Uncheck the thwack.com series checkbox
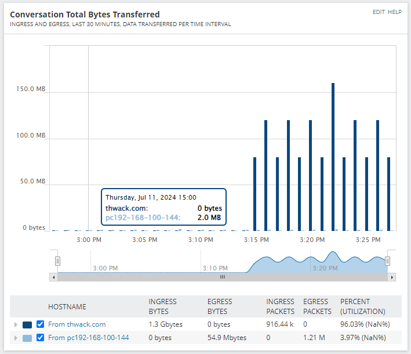 [x=41, y=324]
